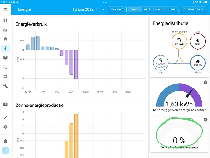Image resolution: width=210 pixels, height=158 pixels.
Task: Switch to WEEK period
Action: 147,9
